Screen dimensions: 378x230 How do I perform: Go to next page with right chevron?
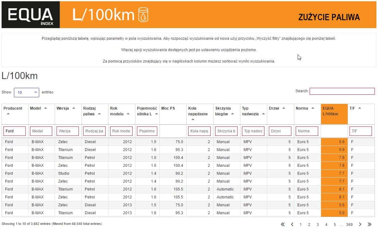point(360,224)
